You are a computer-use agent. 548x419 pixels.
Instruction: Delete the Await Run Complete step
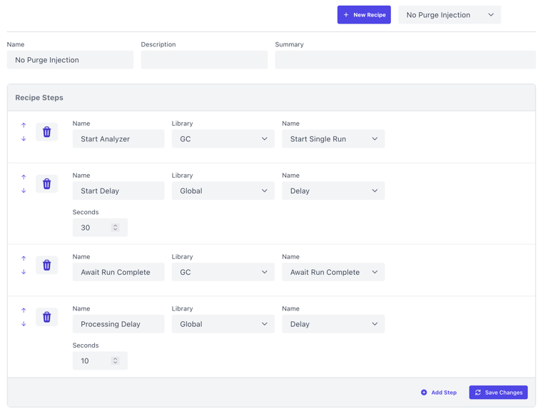(x=47, y=266)
